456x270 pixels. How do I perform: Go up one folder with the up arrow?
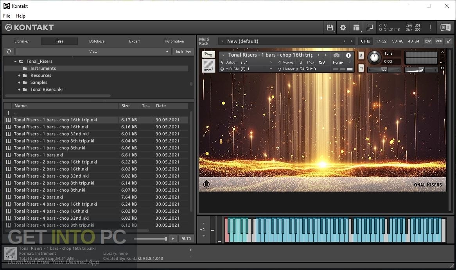[x=9, y=113]
